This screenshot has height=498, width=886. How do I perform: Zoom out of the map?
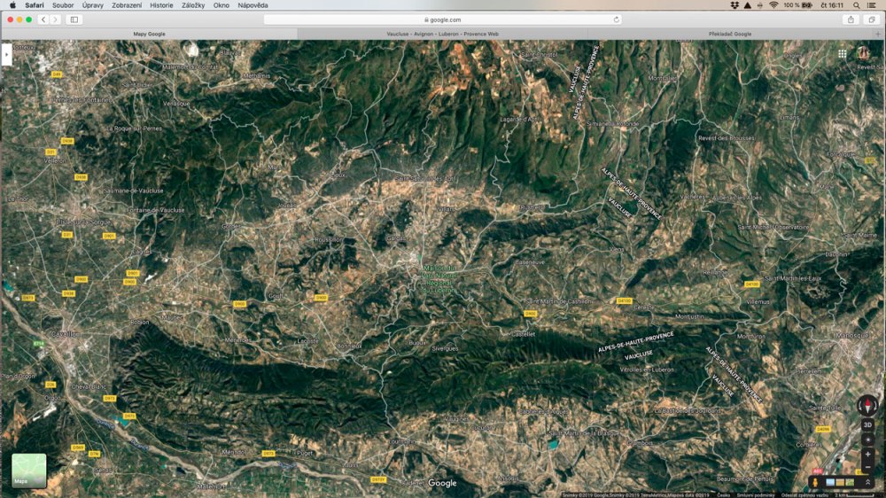[x=868, y=467]
